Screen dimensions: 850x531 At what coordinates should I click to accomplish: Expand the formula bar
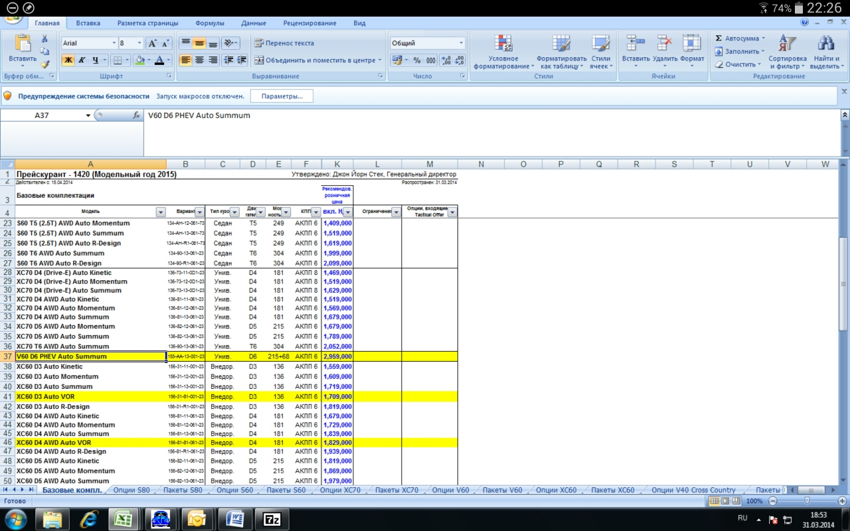tap(845, 115)
